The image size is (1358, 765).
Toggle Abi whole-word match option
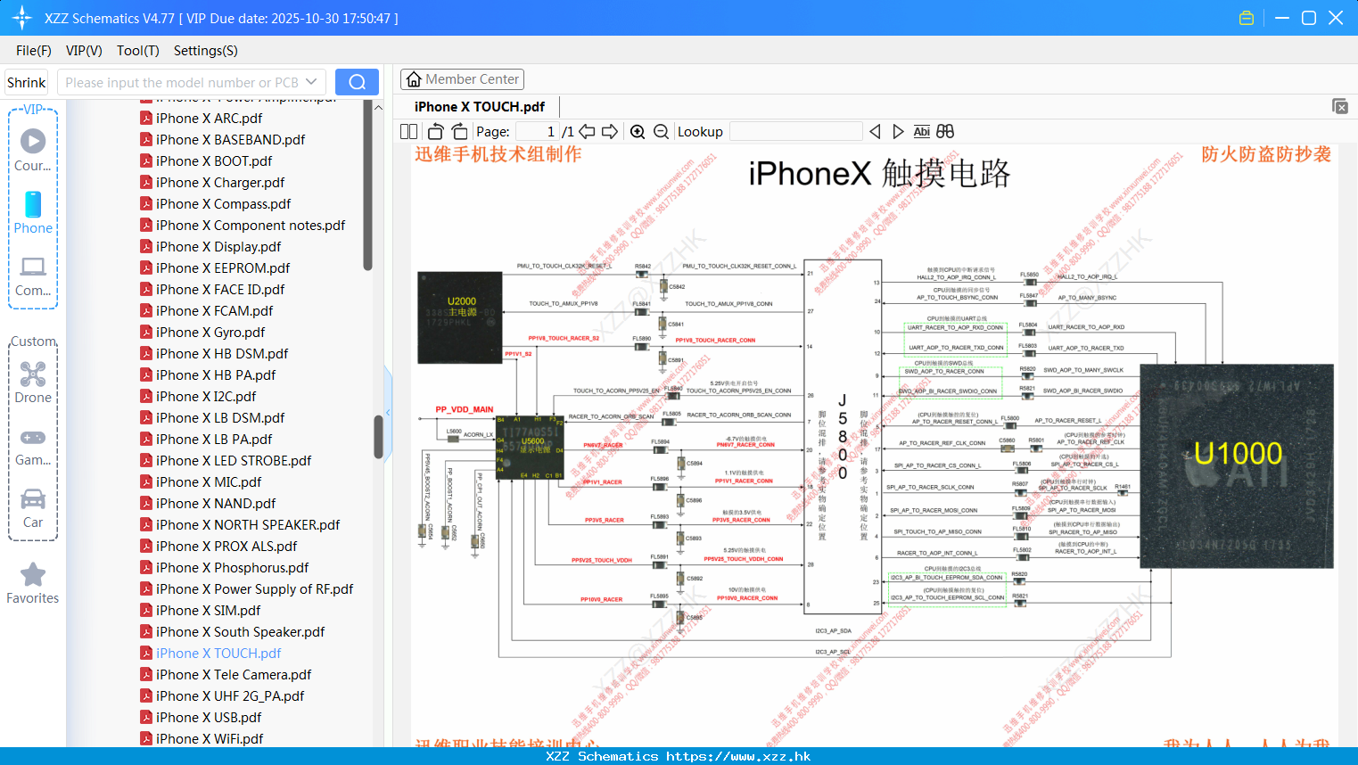[921, 131]
